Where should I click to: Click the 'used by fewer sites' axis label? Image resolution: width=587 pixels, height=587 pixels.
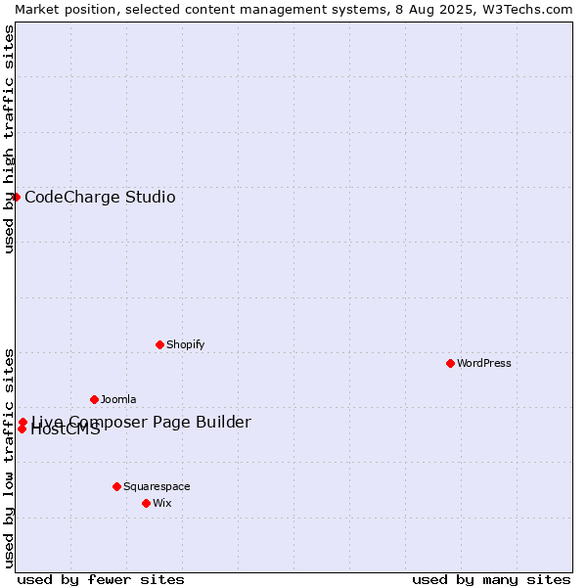click(101, 580)
